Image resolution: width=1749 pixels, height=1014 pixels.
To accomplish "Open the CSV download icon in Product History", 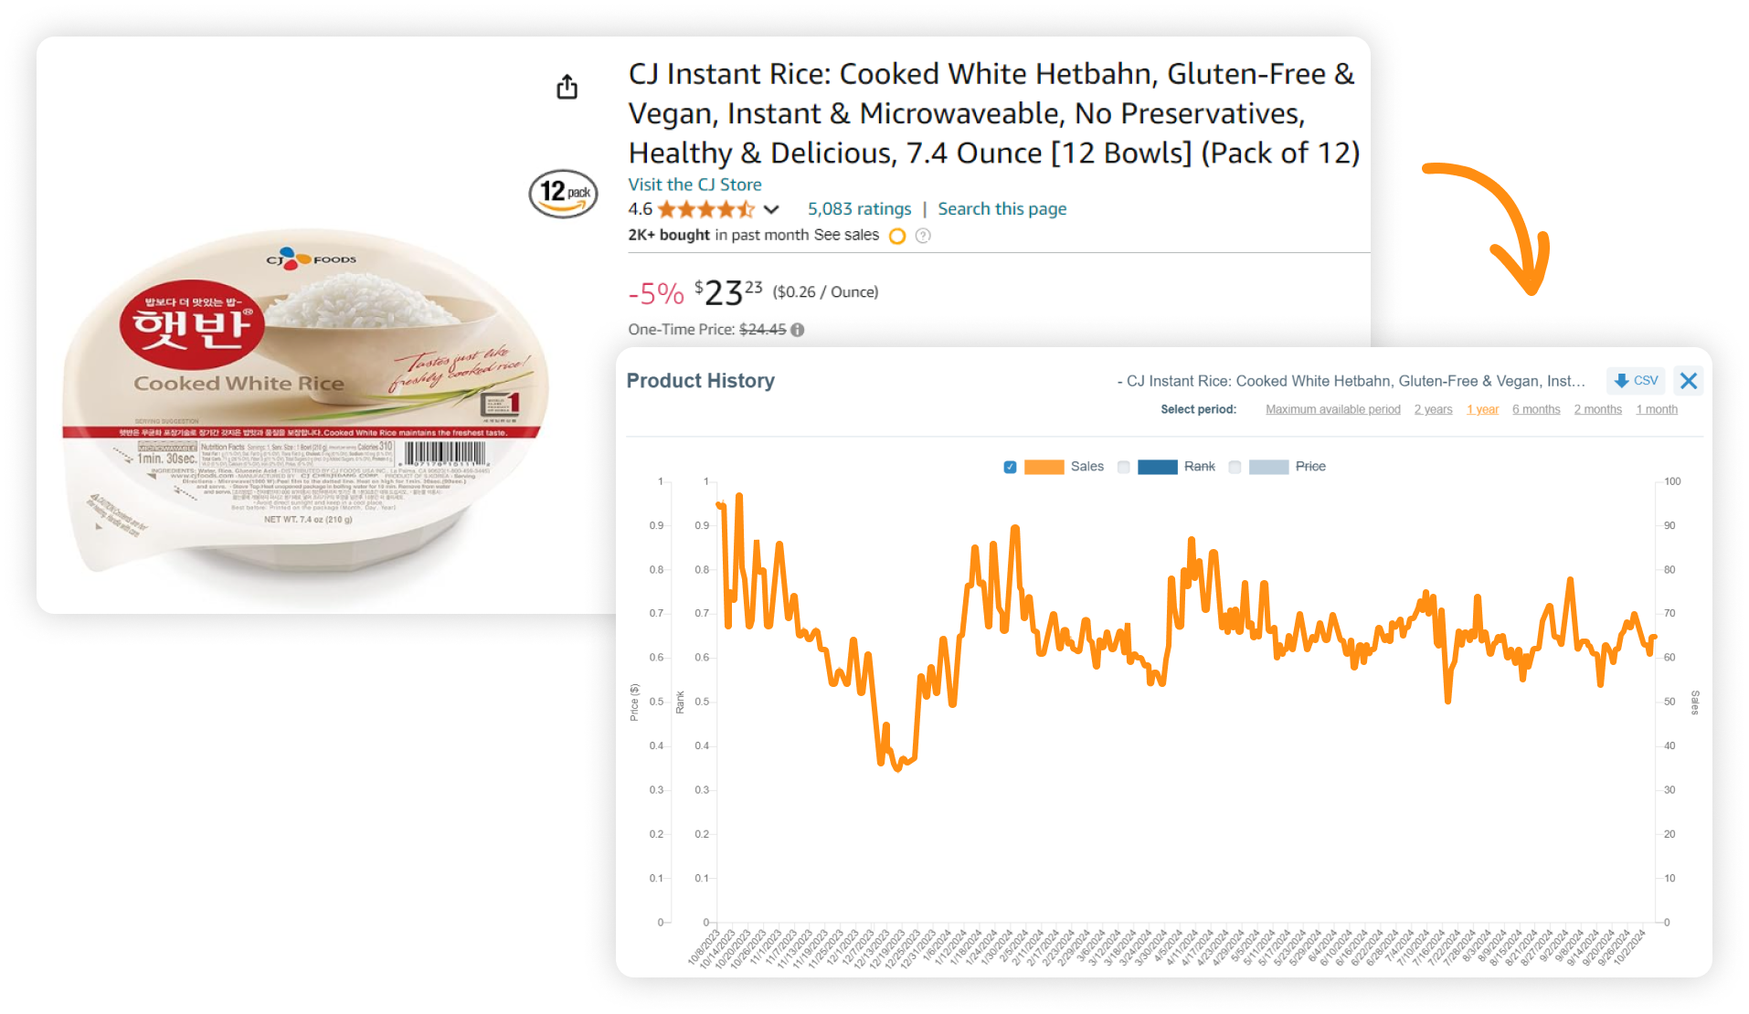I will (x=1636, y=380).
